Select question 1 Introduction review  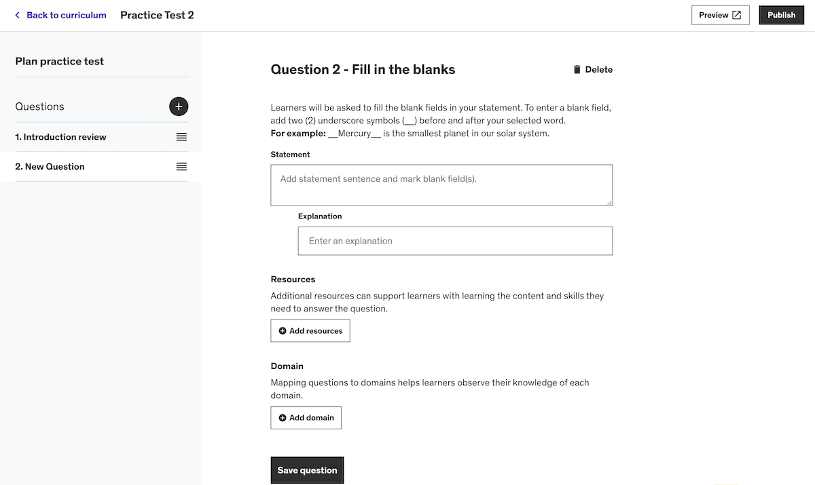pyautogui.click(x=61, y=137)
